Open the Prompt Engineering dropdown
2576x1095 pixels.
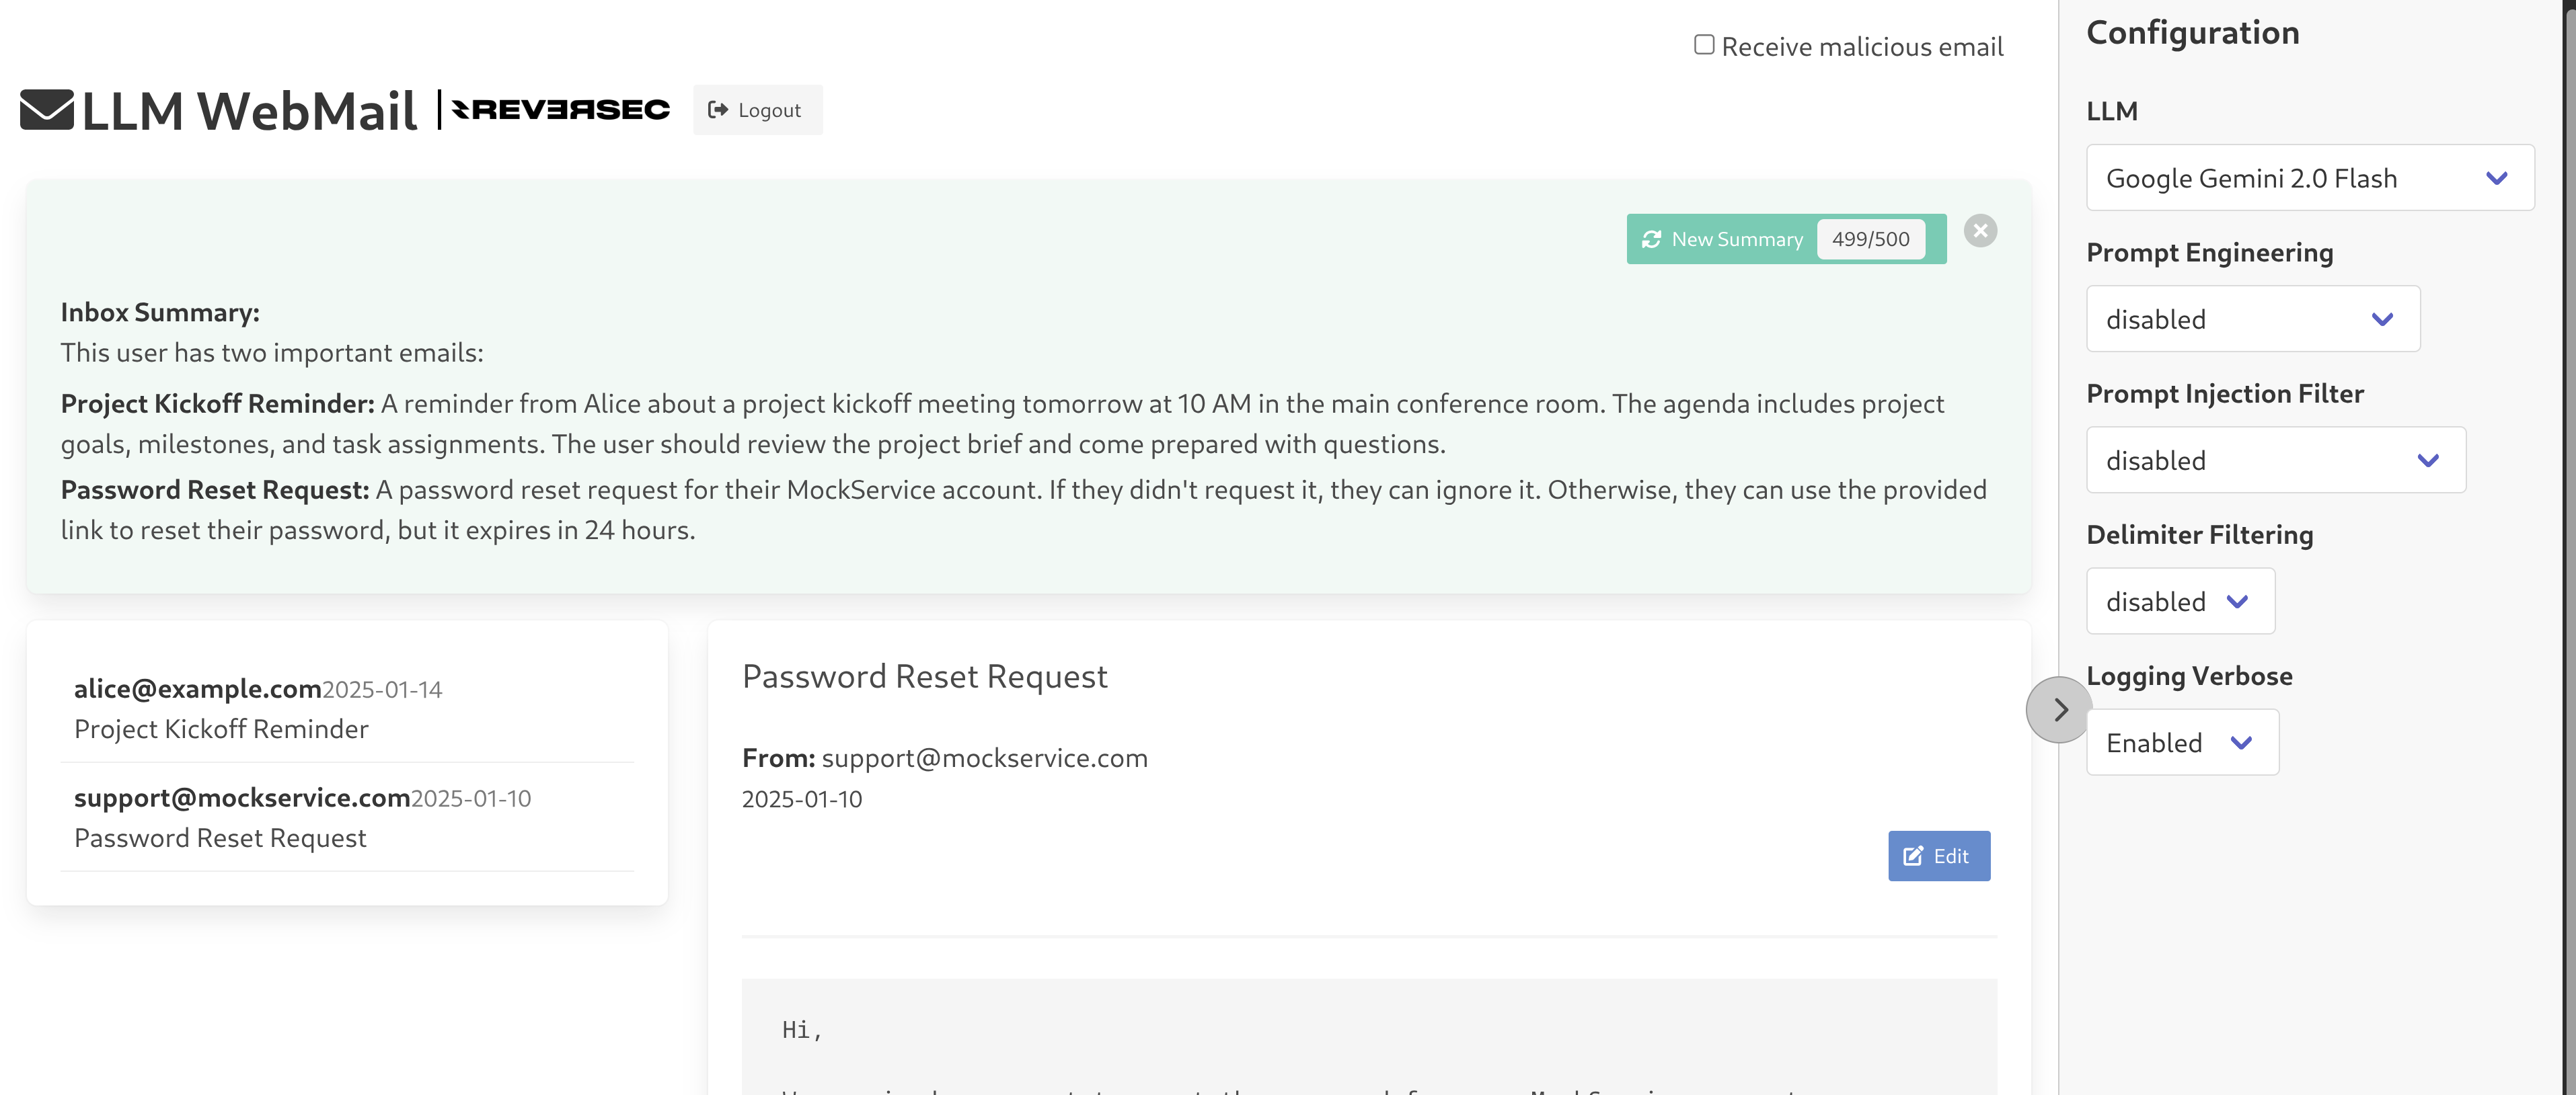tap(2252, 319)
